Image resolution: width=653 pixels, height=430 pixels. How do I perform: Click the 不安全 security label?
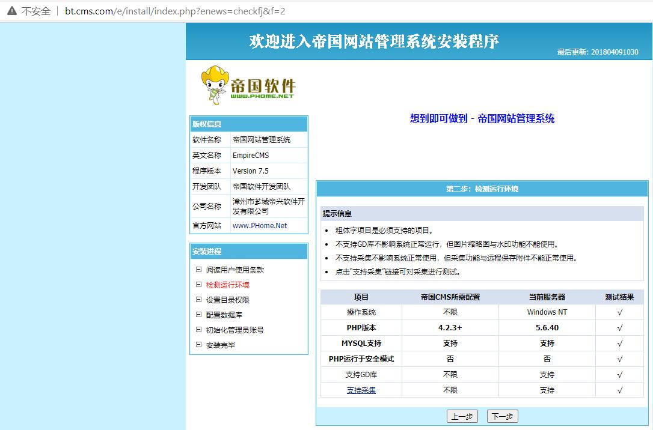(x=36, y=11)
